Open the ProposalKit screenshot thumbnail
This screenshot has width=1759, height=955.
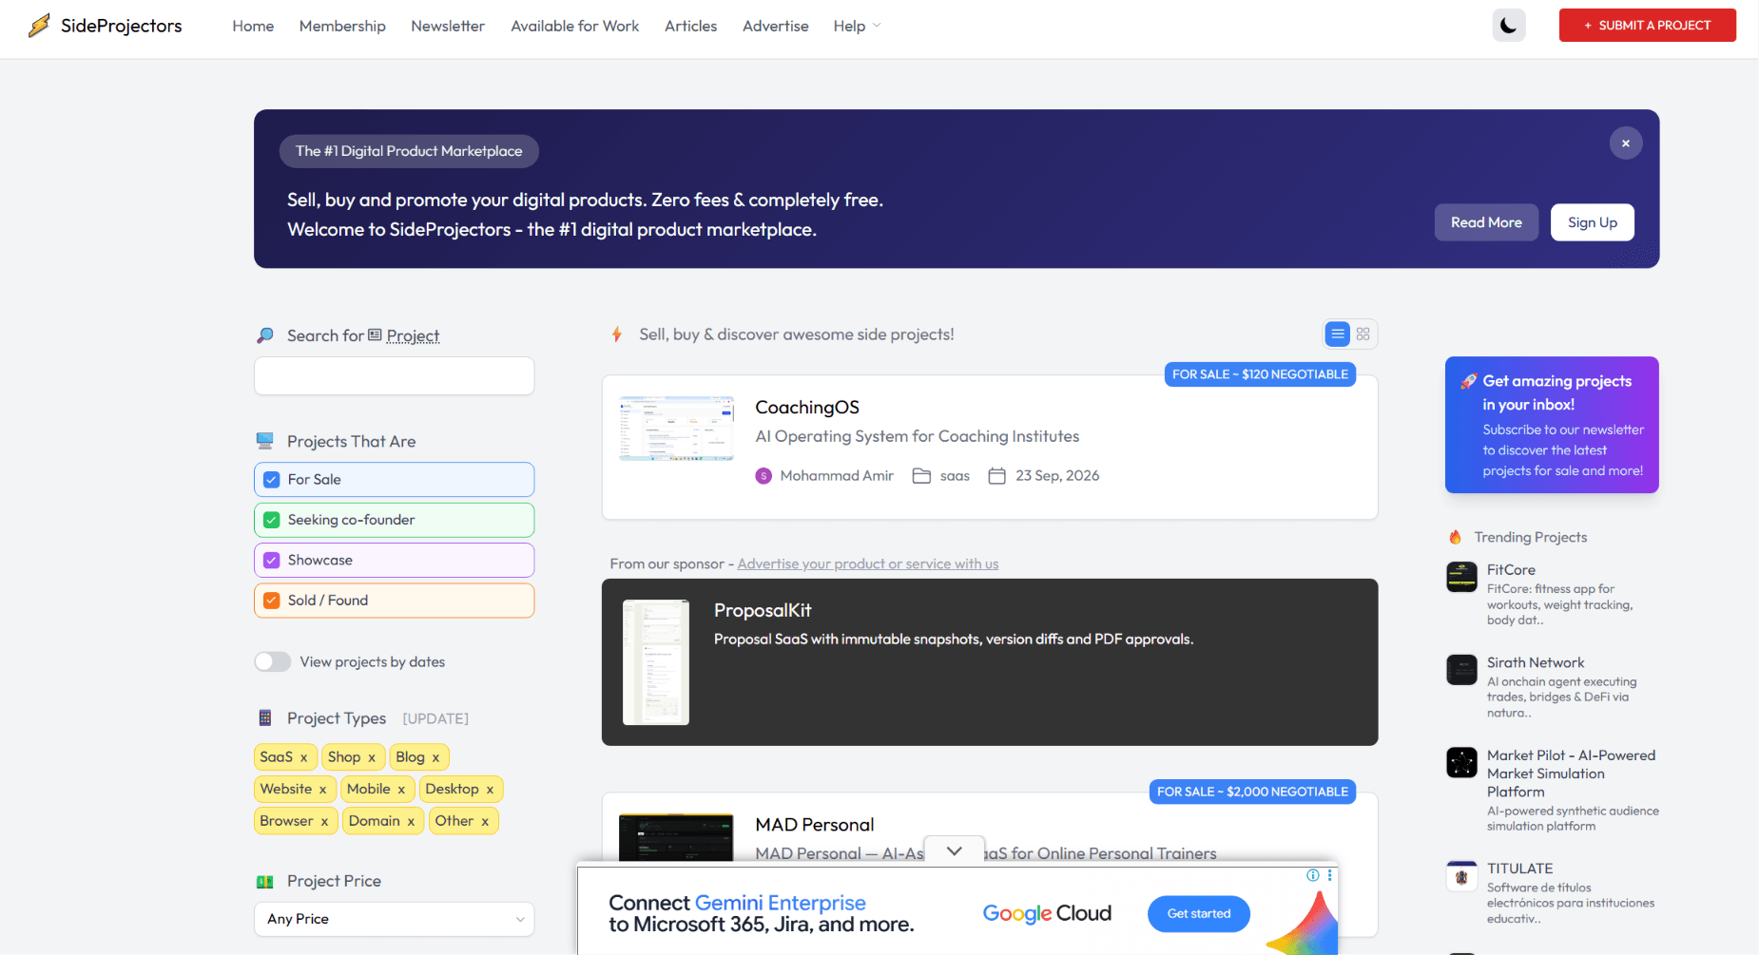(x=656, y=662)
